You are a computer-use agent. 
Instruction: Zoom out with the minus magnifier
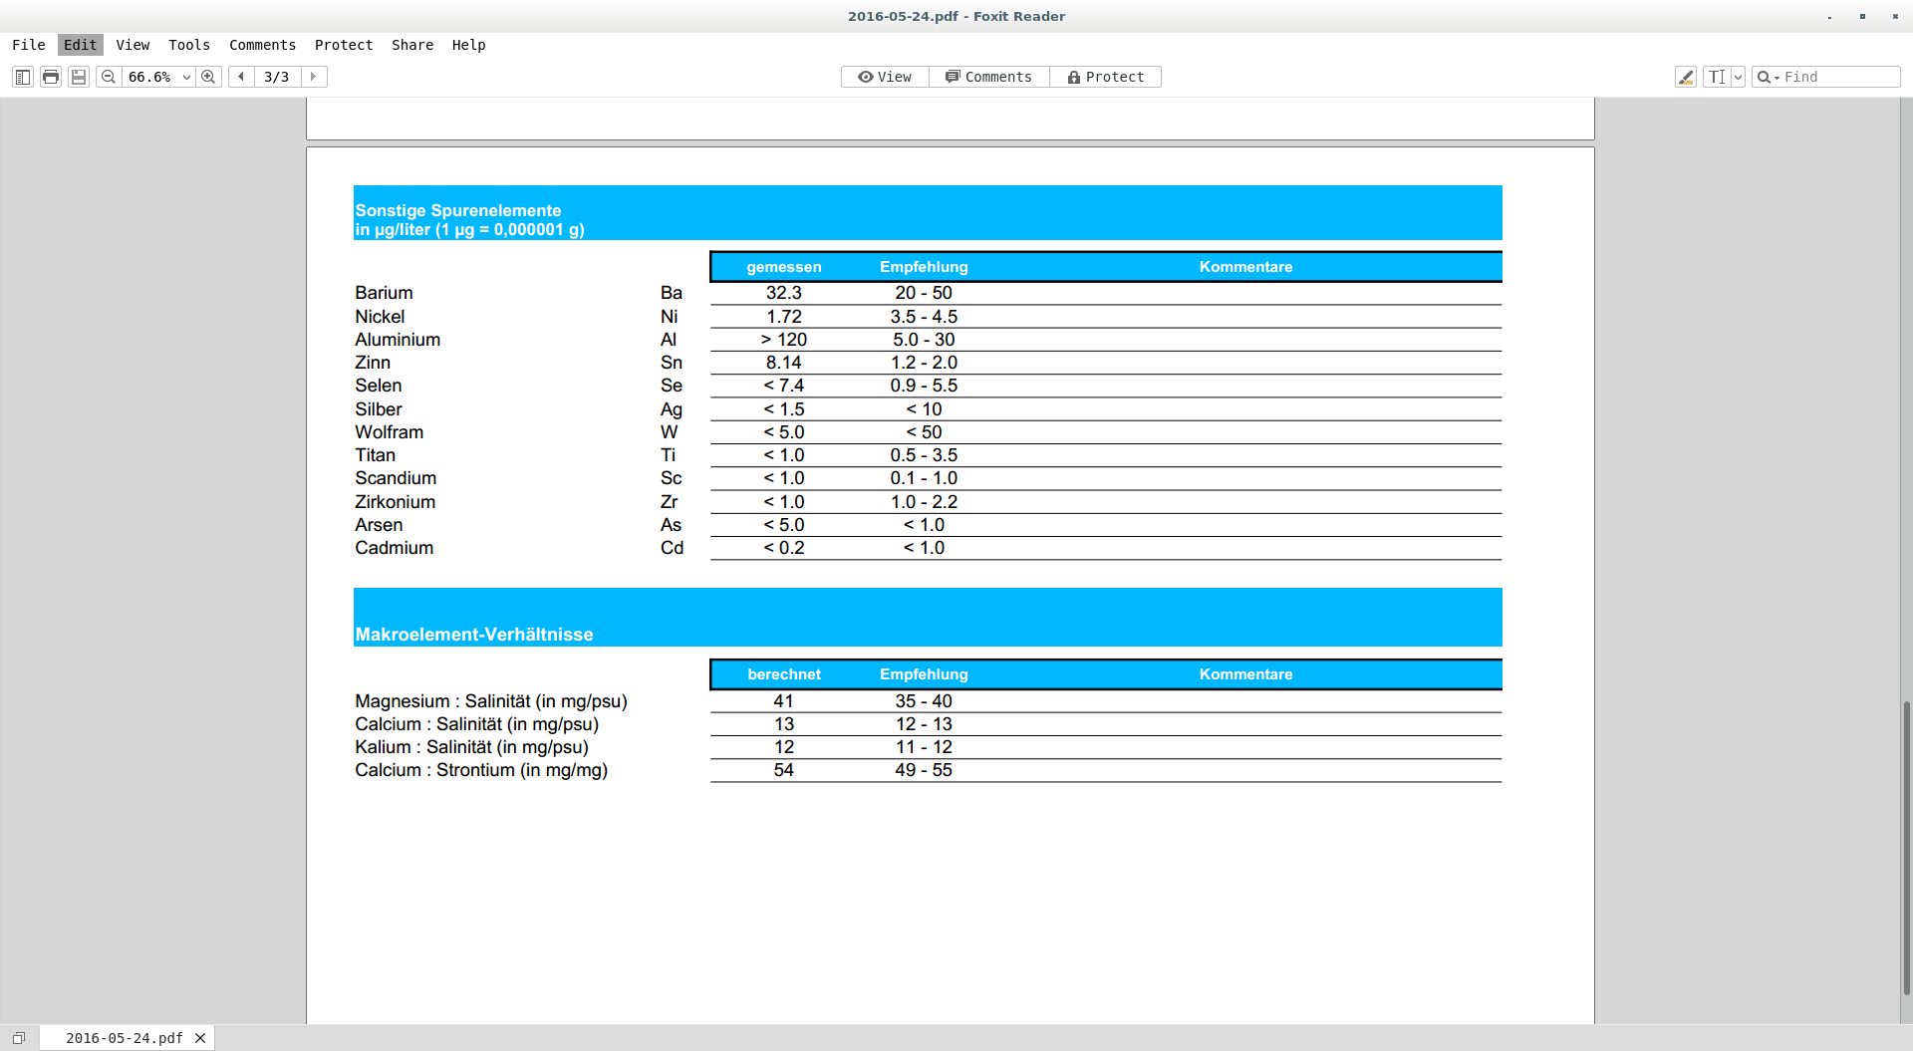[x=109, y=77]
